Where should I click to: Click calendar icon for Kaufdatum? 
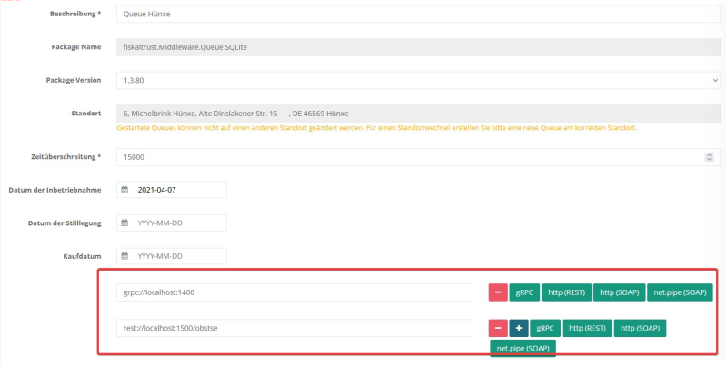[124, 256]
